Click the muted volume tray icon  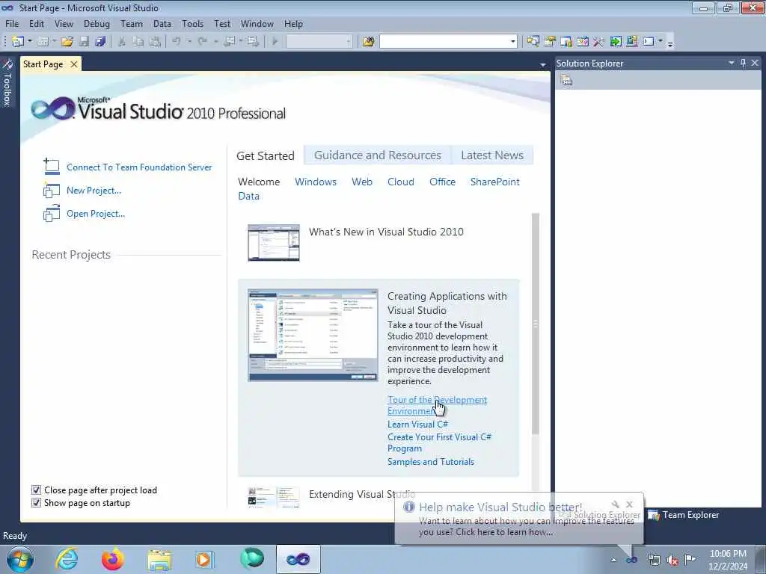pos(672,560)
